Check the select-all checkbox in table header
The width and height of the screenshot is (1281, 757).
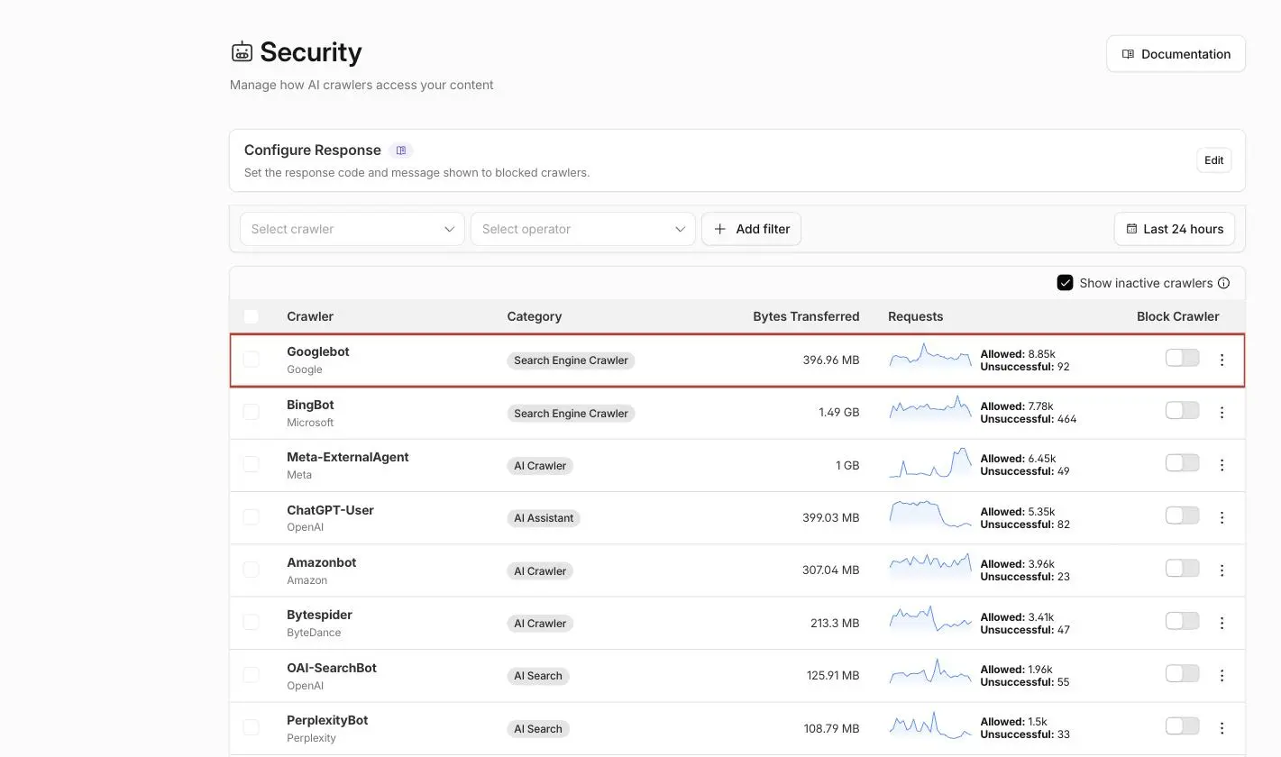click(x=251, y=316)
